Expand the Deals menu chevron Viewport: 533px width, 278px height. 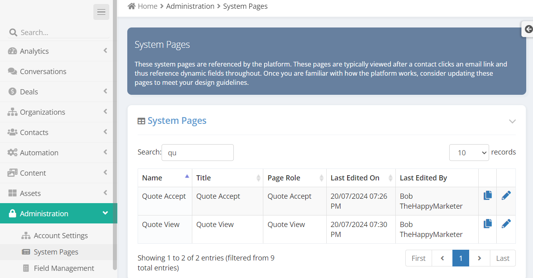tap(105, 91)
